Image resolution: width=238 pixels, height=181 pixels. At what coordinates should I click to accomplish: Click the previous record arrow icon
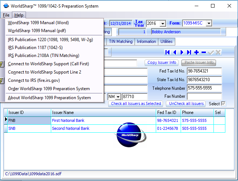[175, 52]
